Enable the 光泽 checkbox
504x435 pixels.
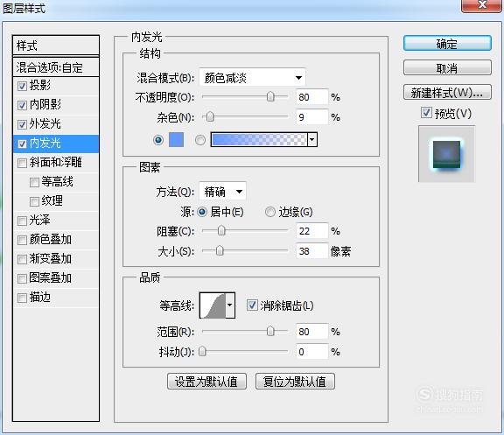pyautogui.click(x=22, y=221)
